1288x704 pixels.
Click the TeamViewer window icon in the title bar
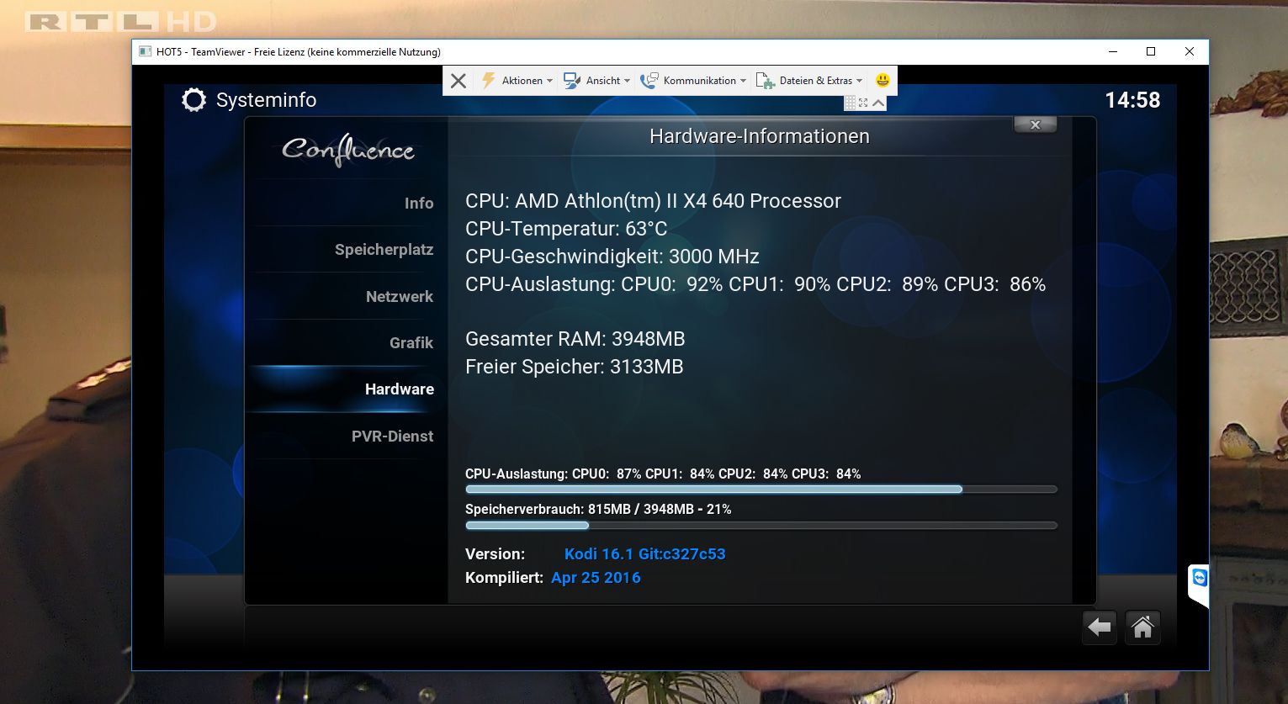(x=144, y=51)
